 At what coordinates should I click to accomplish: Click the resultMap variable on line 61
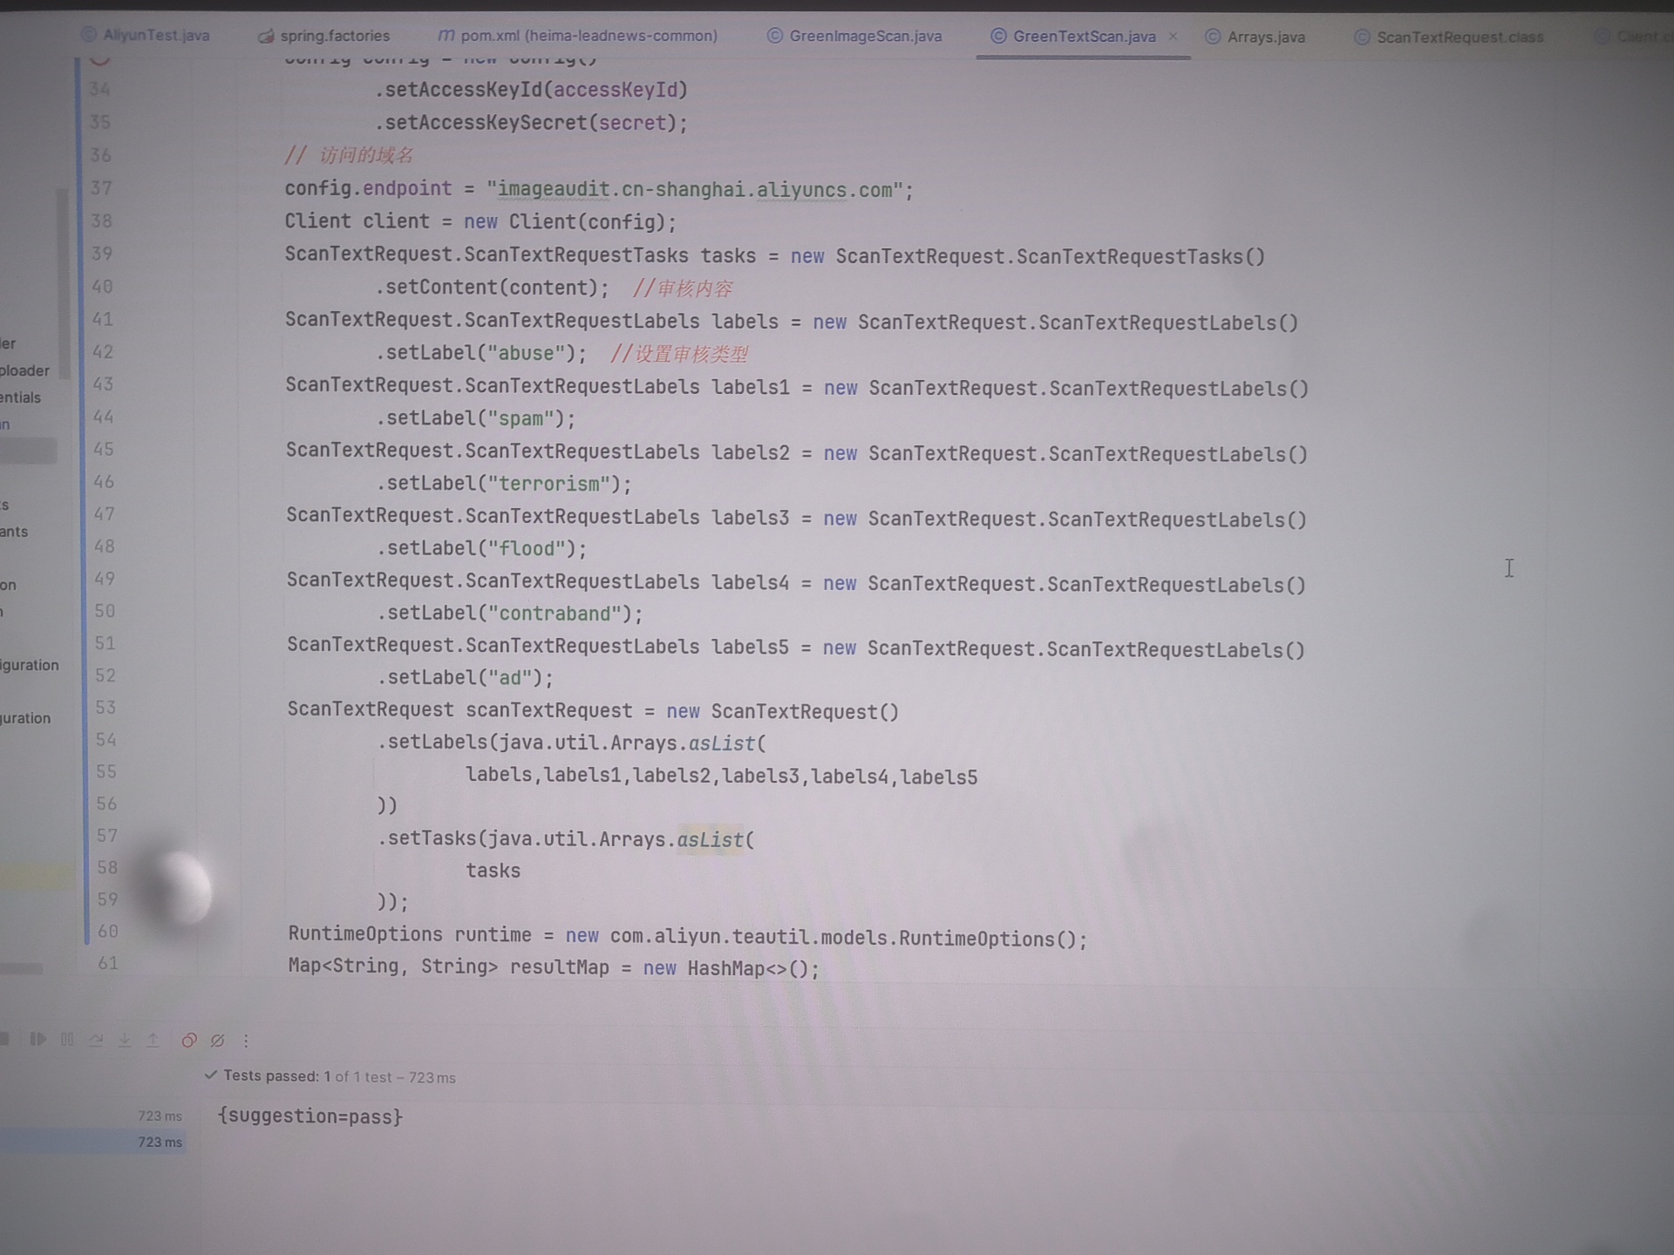coord(560,967)
